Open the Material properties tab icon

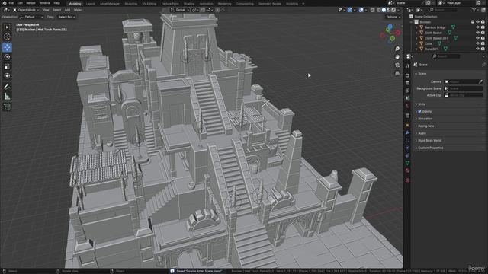407,170
